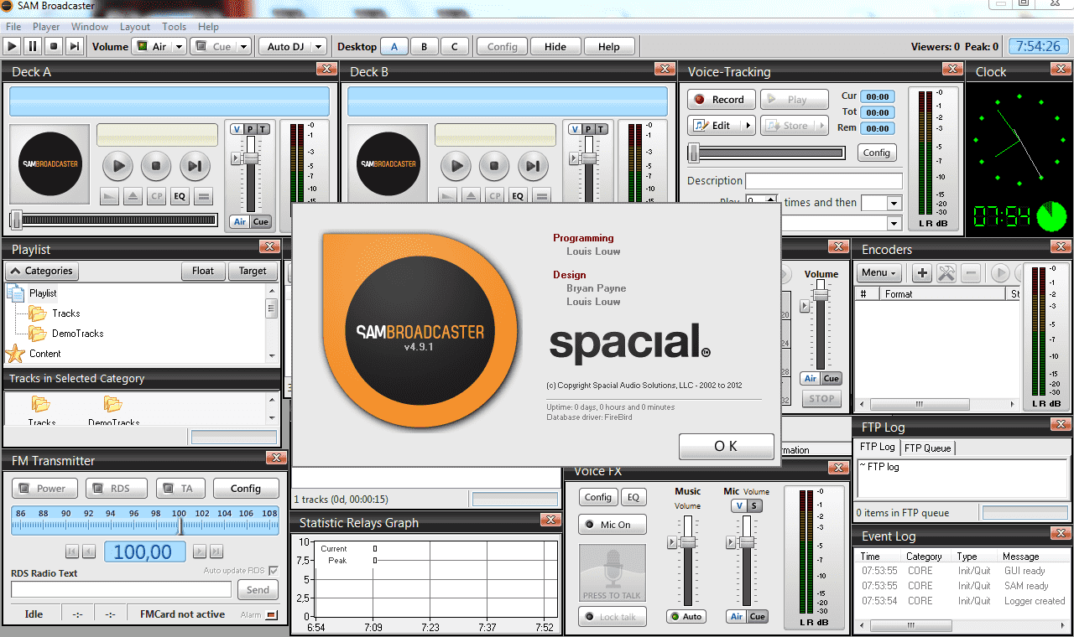Screen dimensions: 1074x637
Task: Open the Player menu
Action: [x=46, y=27]
